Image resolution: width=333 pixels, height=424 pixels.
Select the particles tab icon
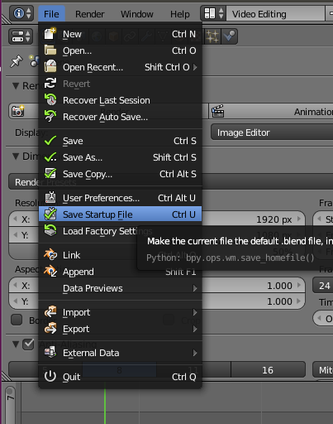click(x=212, y=36)
